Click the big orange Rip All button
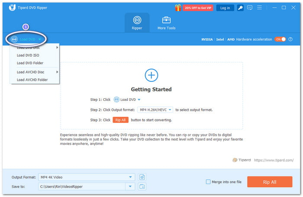 click(x=270, y=182)
